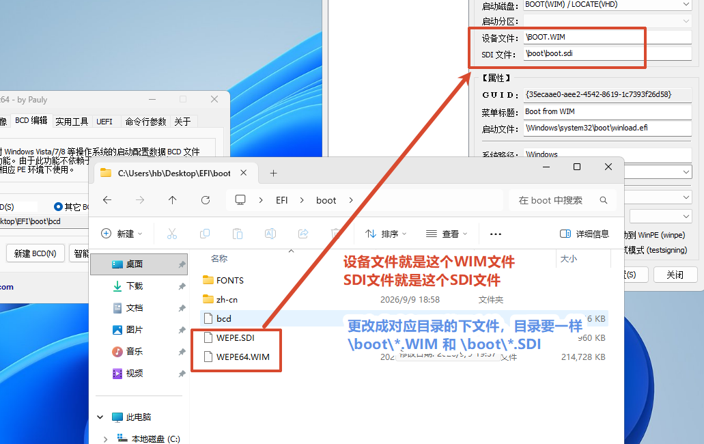Click the EFI breadcrumb

[281, 200]
